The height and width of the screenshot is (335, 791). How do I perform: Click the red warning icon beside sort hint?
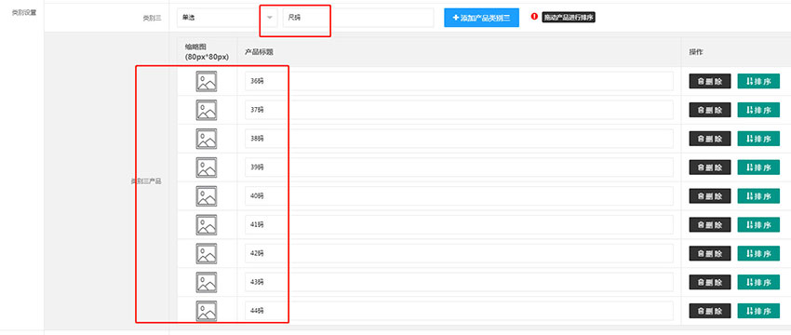(x=534, y=17)
